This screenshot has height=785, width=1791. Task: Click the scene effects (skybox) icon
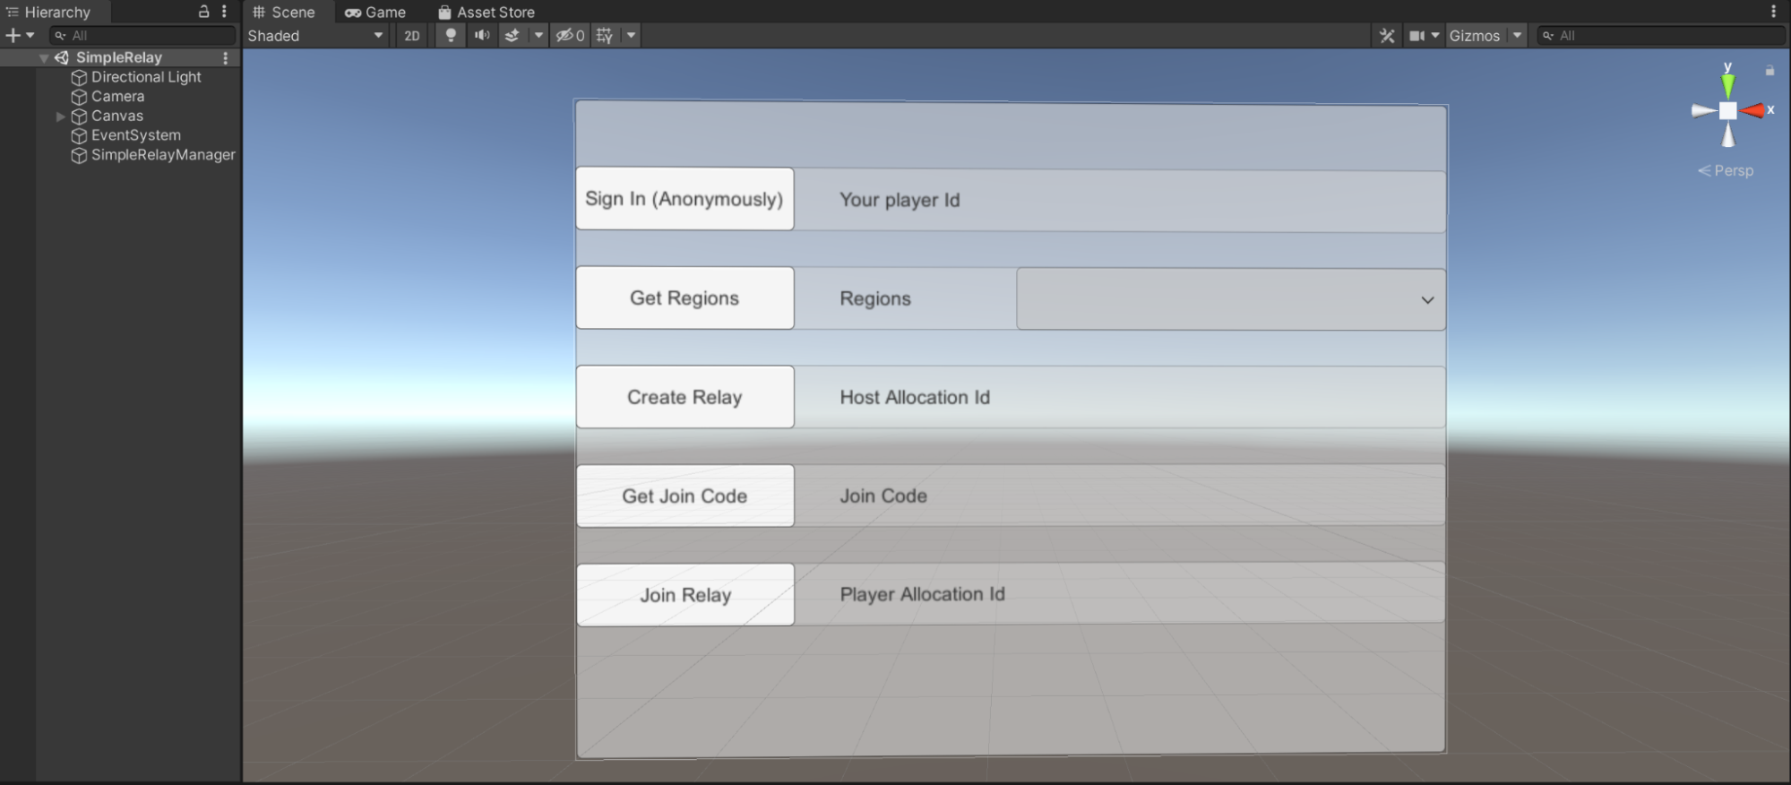click(x=512, y=36)
